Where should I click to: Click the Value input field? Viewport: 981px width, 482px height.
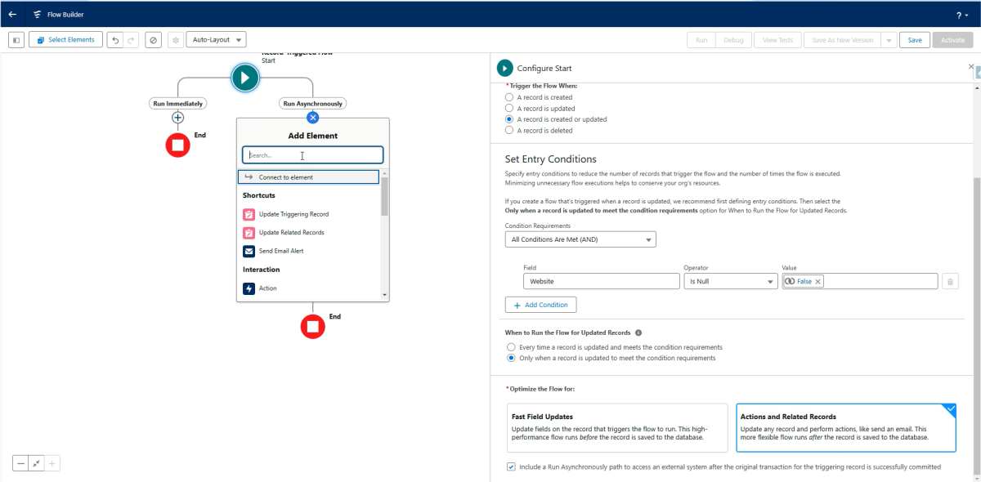[859, 281]
